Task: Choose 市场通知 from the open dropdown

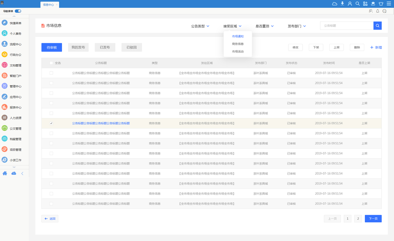Action: [x=238, y=36]
